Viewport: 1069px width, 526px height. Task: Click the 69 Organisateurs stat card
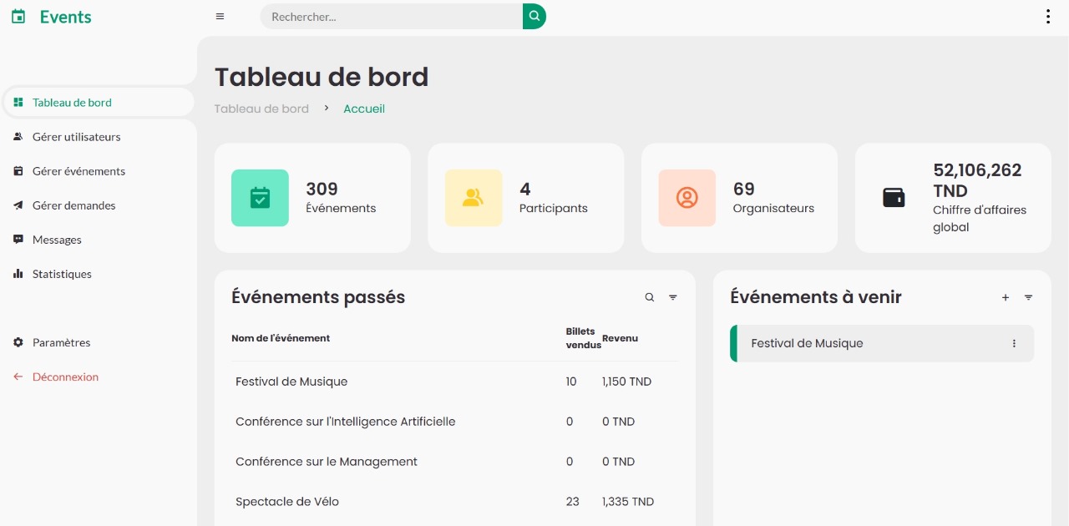tap(739, 198)
